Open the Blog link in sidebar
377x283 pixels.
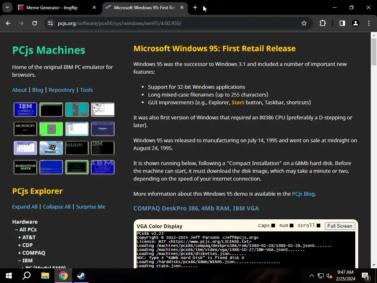pos(38,90)
